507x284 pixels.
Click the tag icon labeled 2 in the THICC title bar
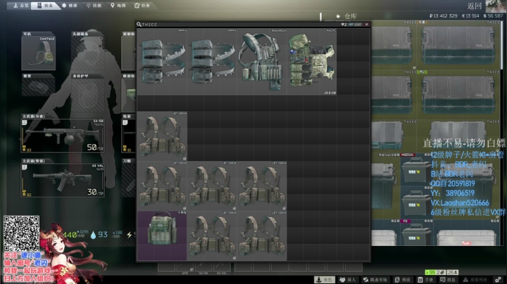[x=344, y=25]
